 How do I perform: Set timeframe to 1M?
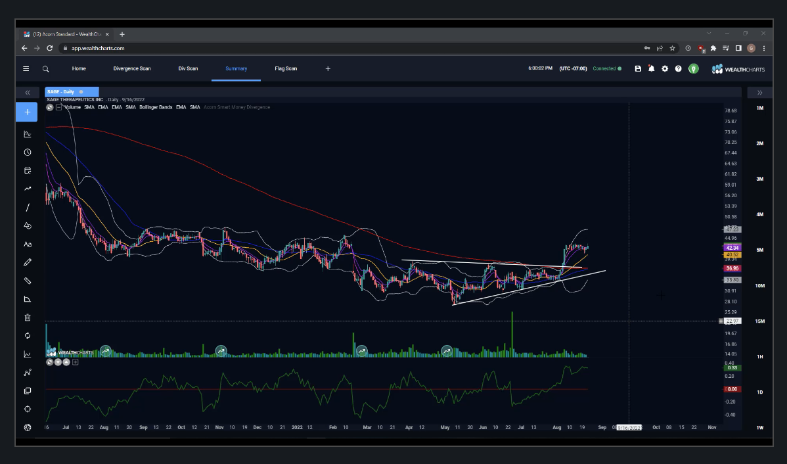(760, 108)
